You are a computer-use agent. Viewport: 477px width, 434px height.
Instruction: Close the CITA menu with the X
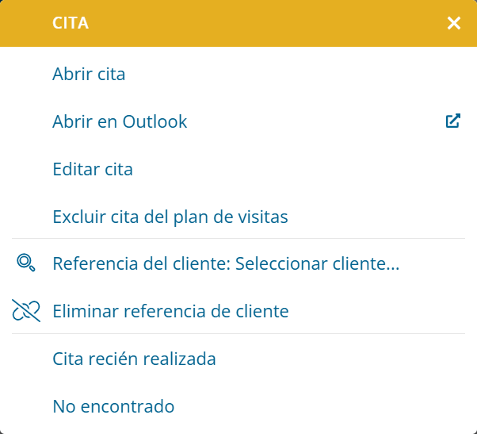click(453, 23)
